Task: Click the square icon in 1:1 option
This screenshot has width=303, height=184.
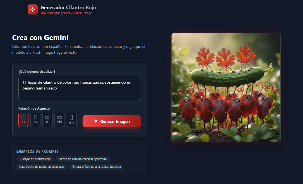Action: (x=23, y=117)
